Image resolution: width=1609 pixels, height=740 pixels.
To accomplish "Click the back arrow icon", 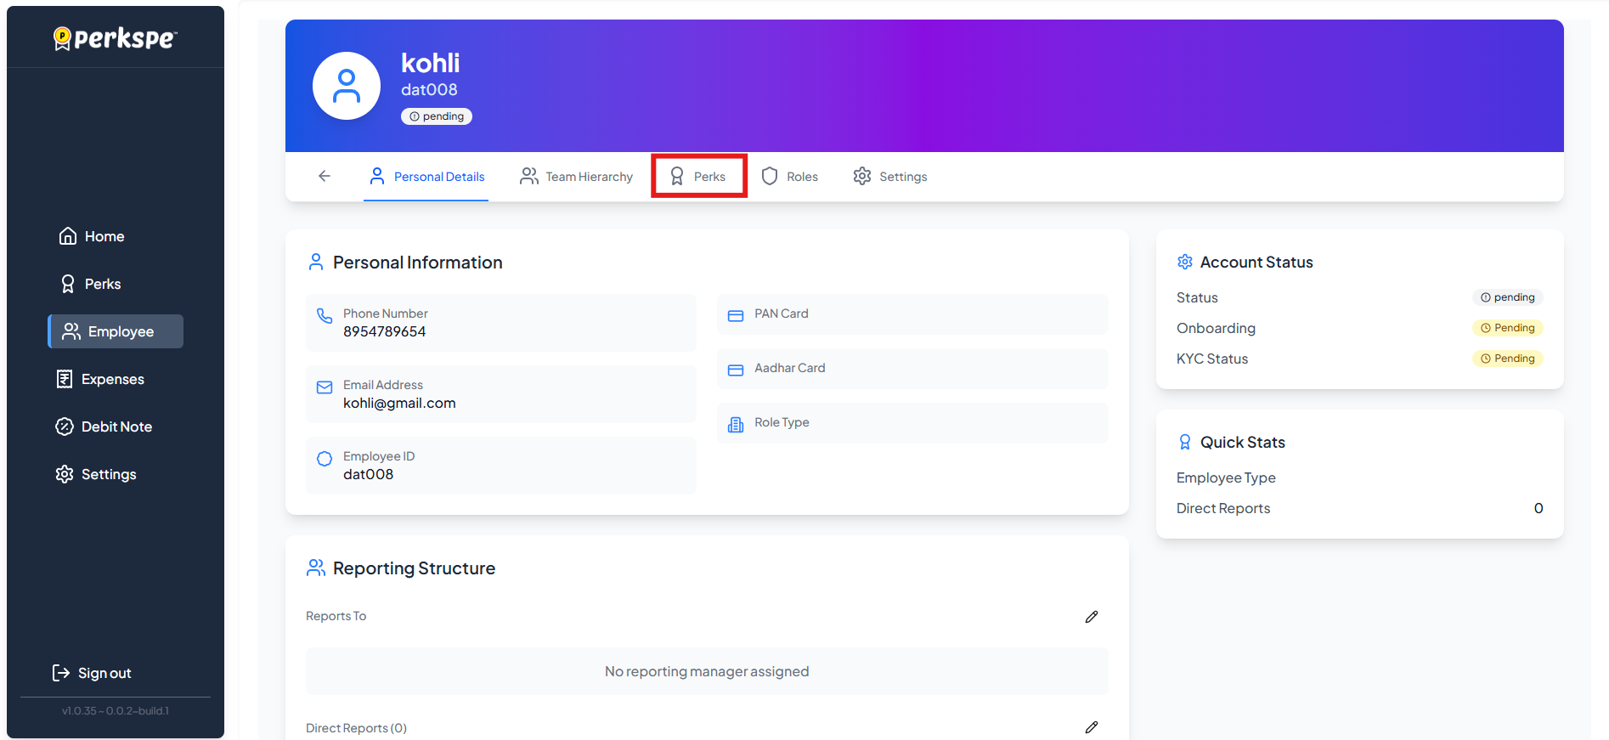I will [x=325, y=176].
